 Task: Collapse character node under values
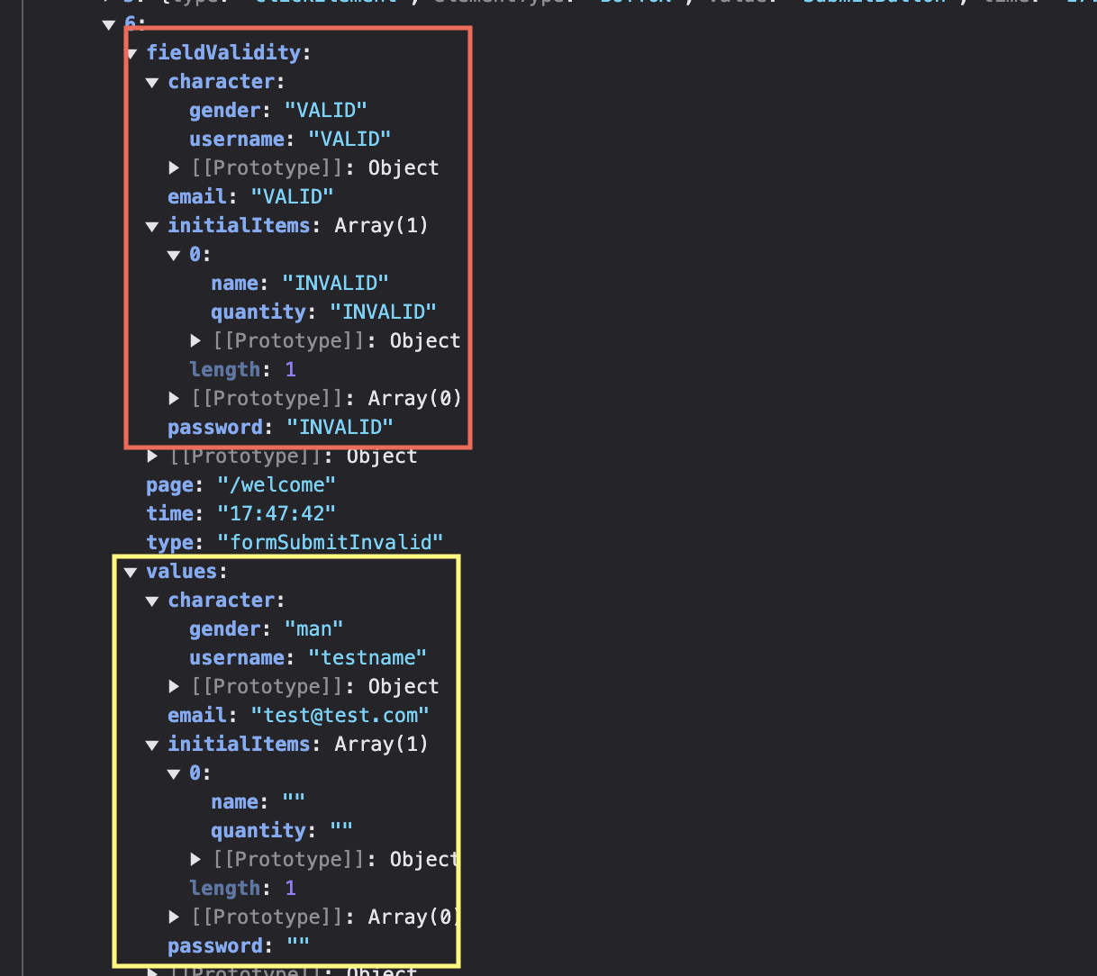point(152,601)
